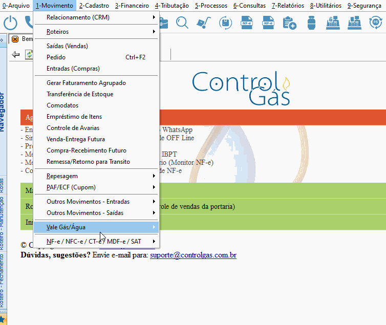Click the power button toolbar icon
The width and height of the screenshot is (386, 325).
point(10,23)
